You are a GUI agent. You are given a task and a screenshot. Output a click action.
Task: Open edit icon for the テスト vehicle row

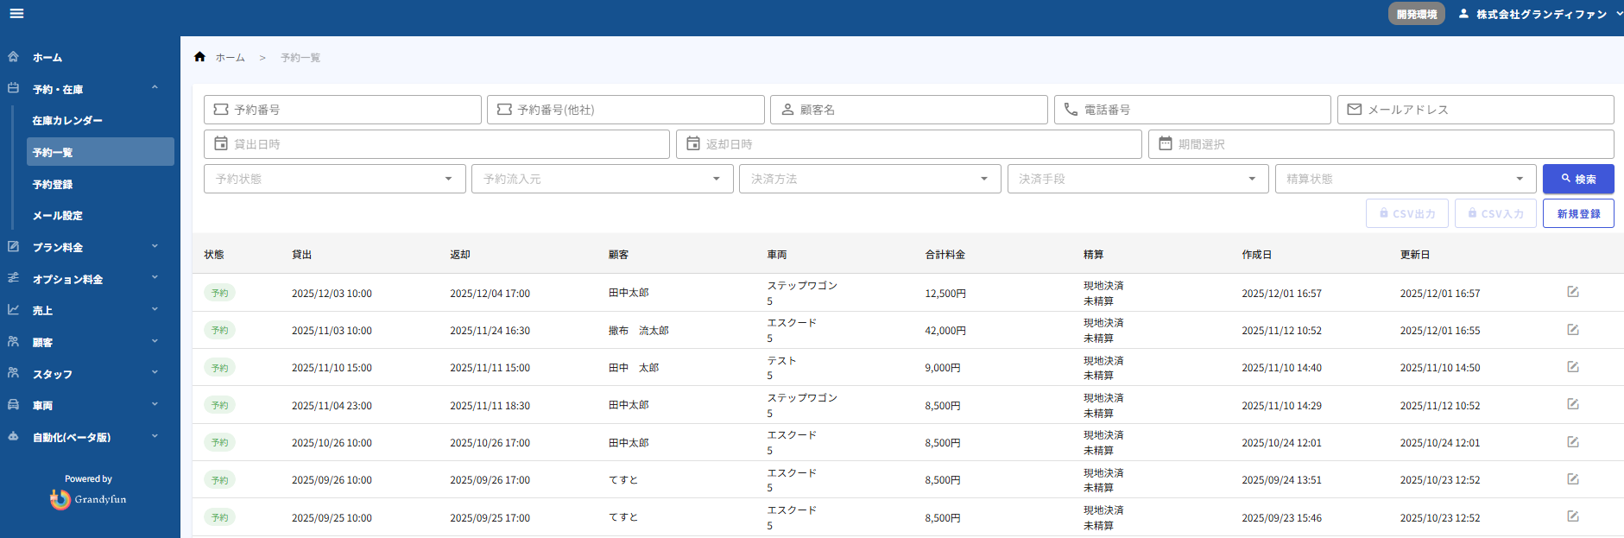(1572, 367)
